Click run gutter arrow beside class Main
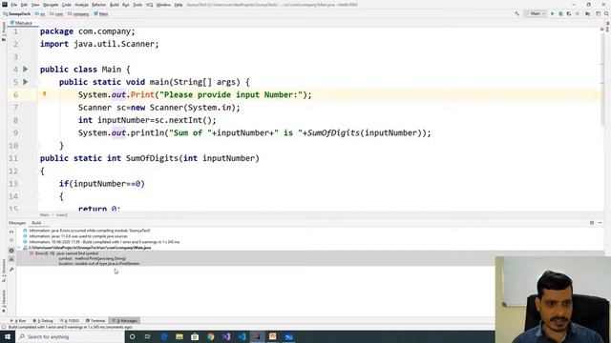The width and height of the screenshot is (611, 343). 26,70
